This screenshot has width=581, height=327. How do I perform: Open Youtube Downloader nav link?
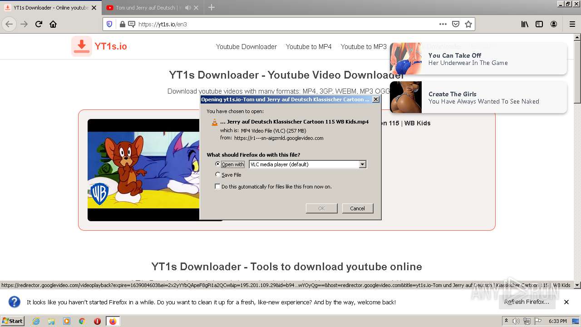[246, 47]
